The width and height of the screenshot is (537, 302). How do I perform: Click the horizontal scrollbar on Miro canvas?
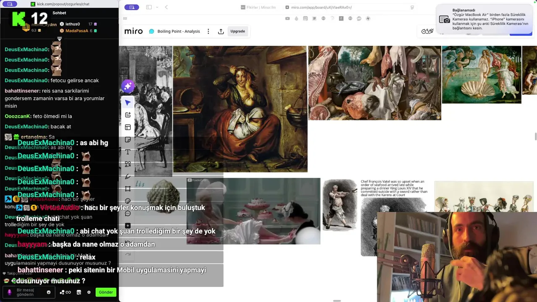[337, 300]
